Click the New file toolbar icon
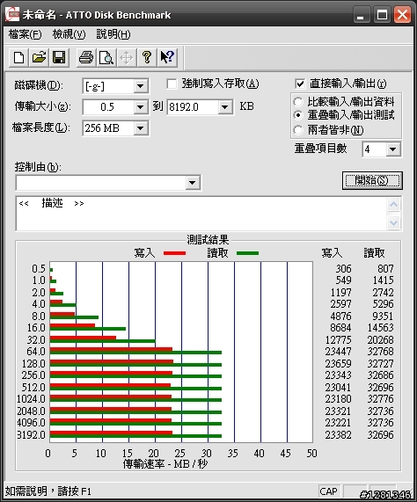Screen dimensions: 417x502 [x=18, y=58]
